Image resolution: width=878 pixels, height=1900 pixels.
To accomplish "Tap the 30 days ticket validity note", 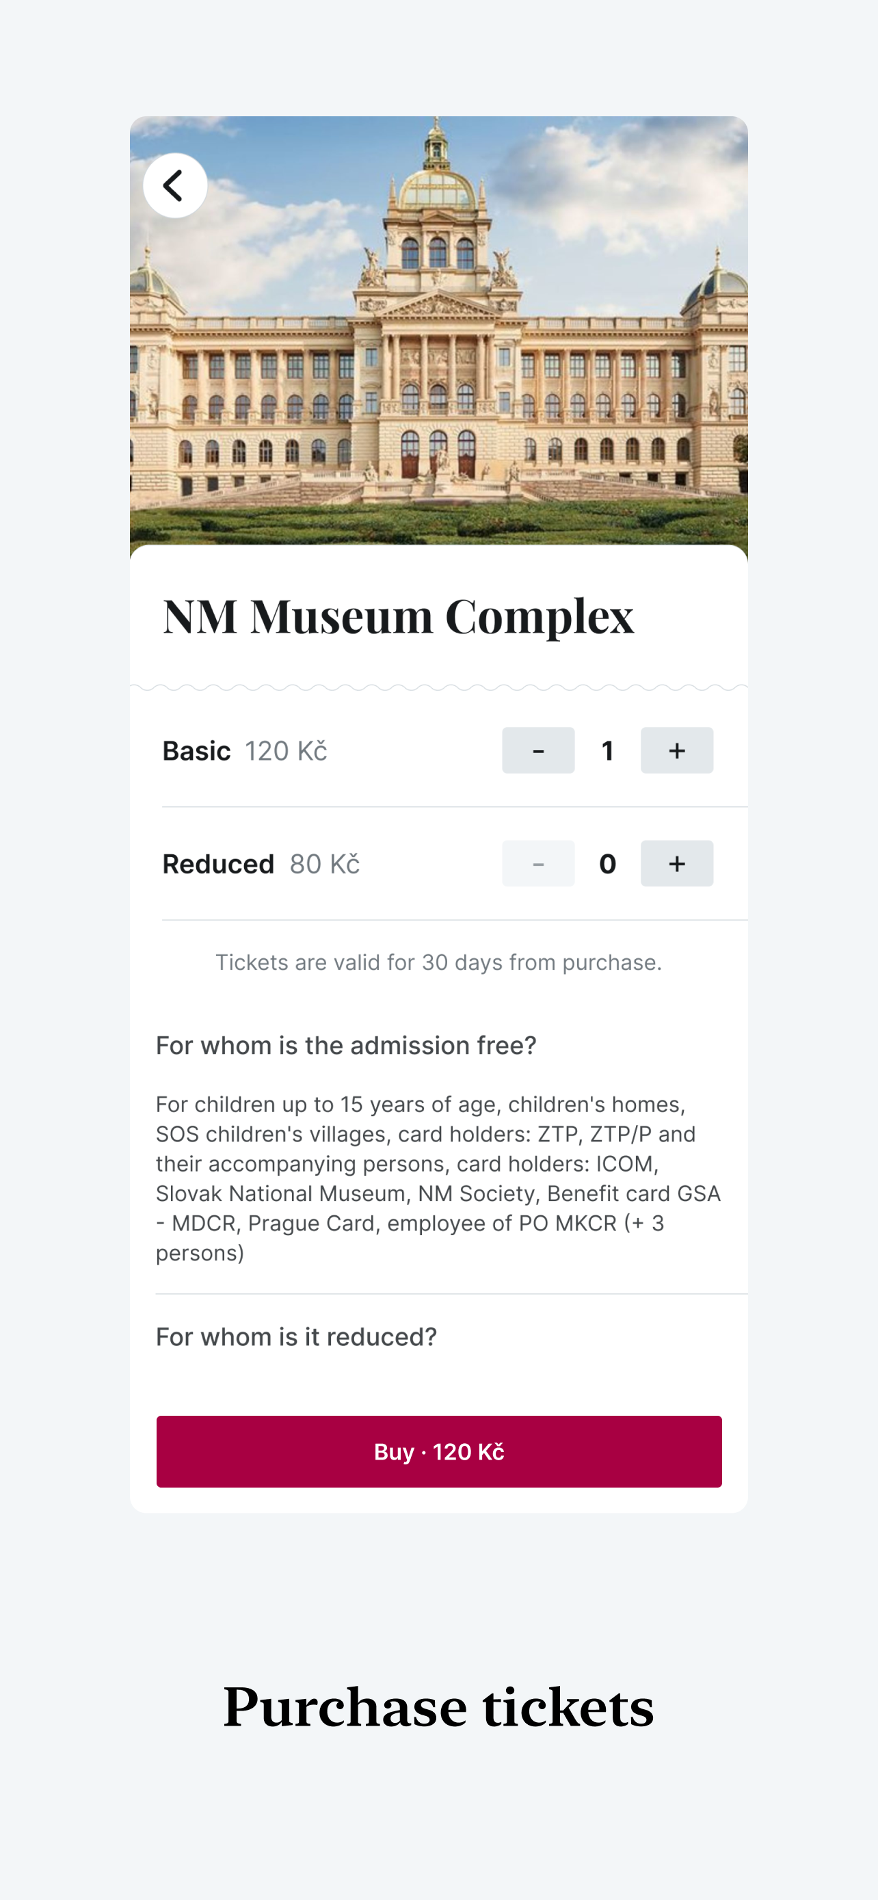I will point(438,962).
